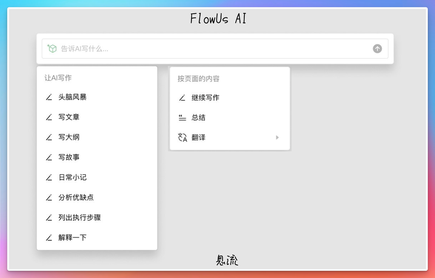Click pencil icon beside 解释一下
This screenshot has height=278, width=435.
tap(49, 238)
